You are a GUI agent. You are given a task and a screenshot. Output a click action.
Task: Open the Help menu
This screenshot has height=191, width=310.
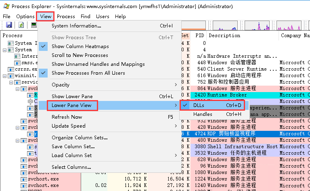120,17
